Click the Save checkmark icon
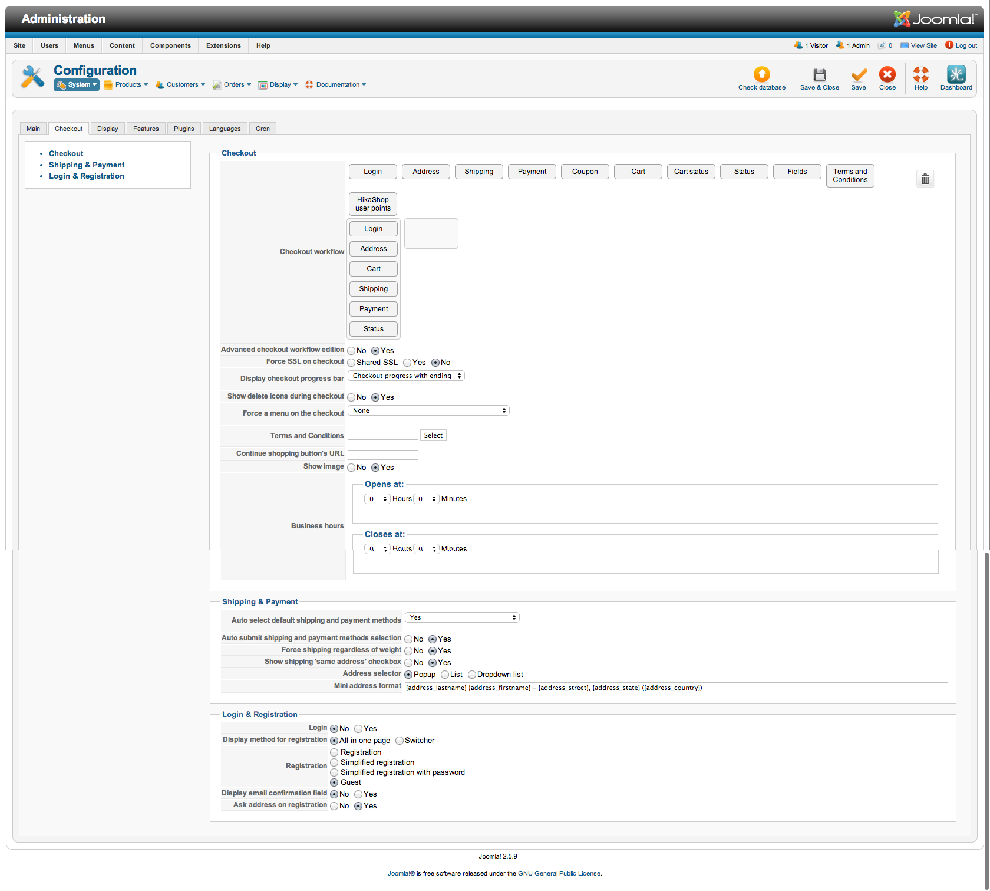990x891 pixels. point(859,75)
